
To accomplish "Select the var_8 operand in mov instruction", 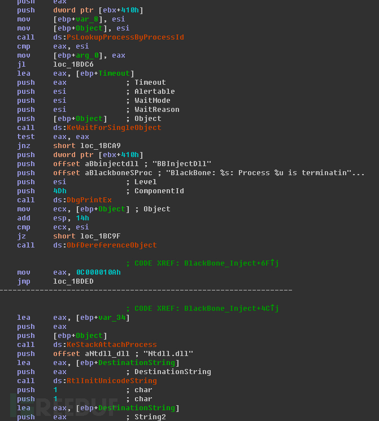I will [x=87, y=19].
